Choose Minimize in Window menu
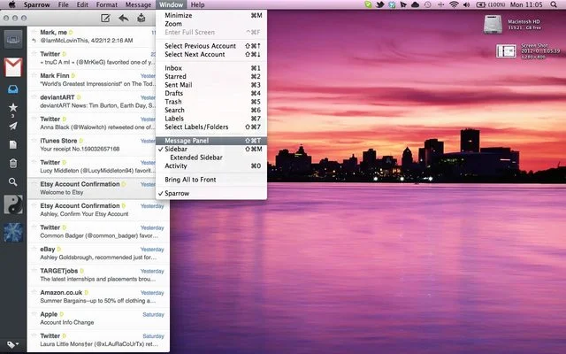The image size is (566, 354). coord(211,15)
